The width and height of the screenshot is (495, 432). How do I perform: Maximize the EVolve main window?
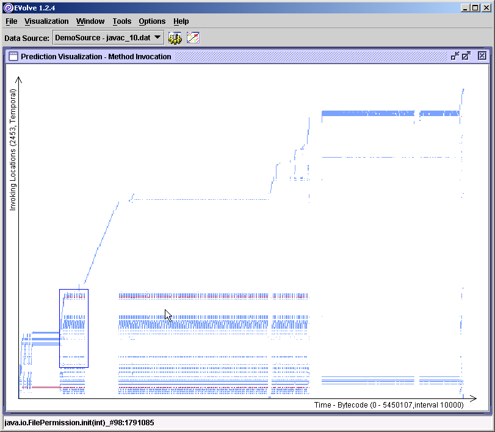coord(475,8)
